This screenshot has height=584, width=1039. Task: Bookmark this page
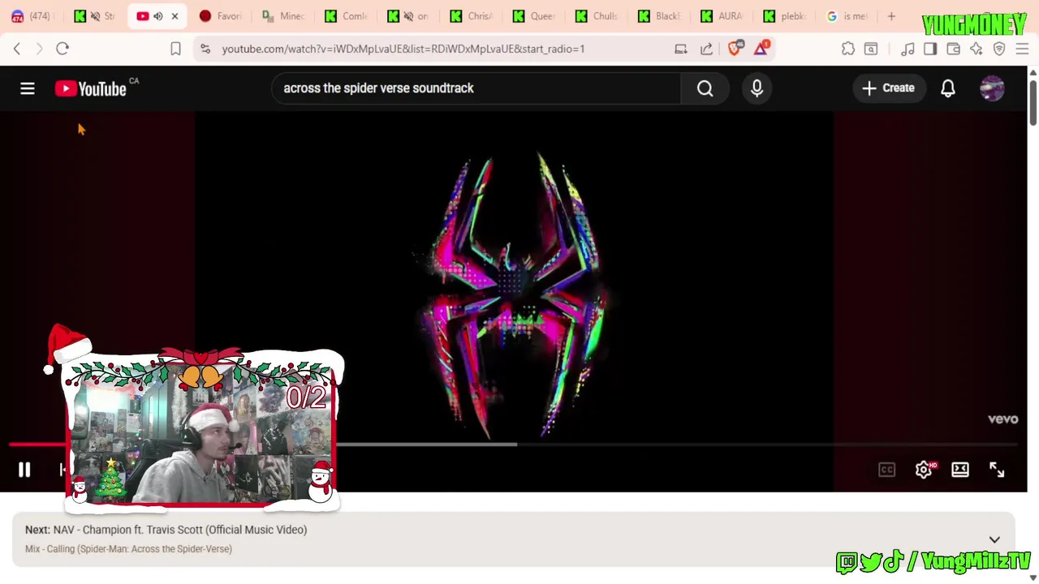(x=175, y=49)
